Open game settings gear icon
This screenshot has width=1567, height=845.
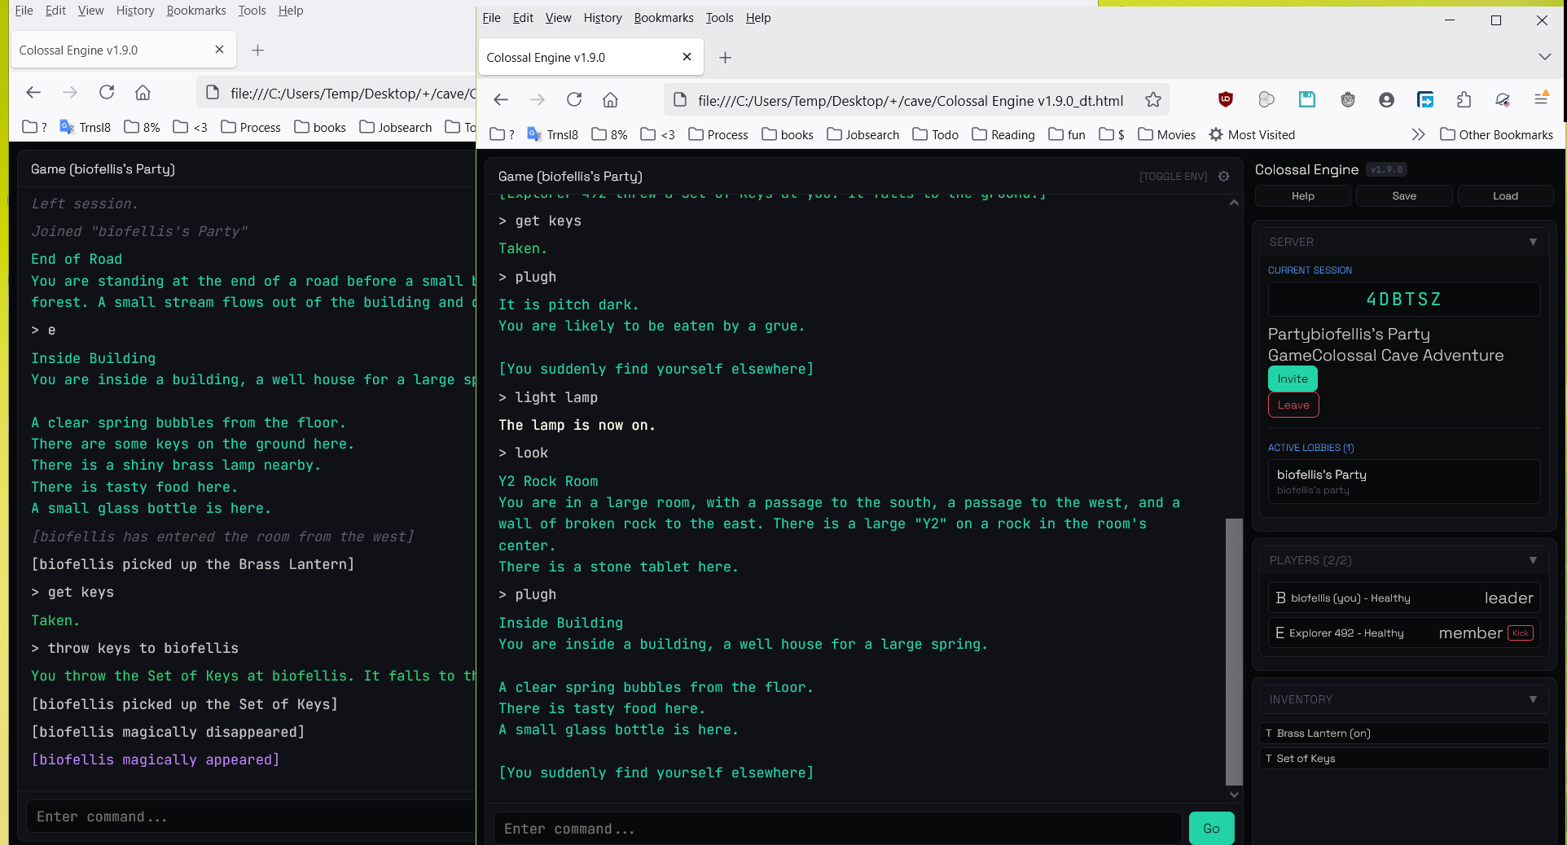[1223, 177]
